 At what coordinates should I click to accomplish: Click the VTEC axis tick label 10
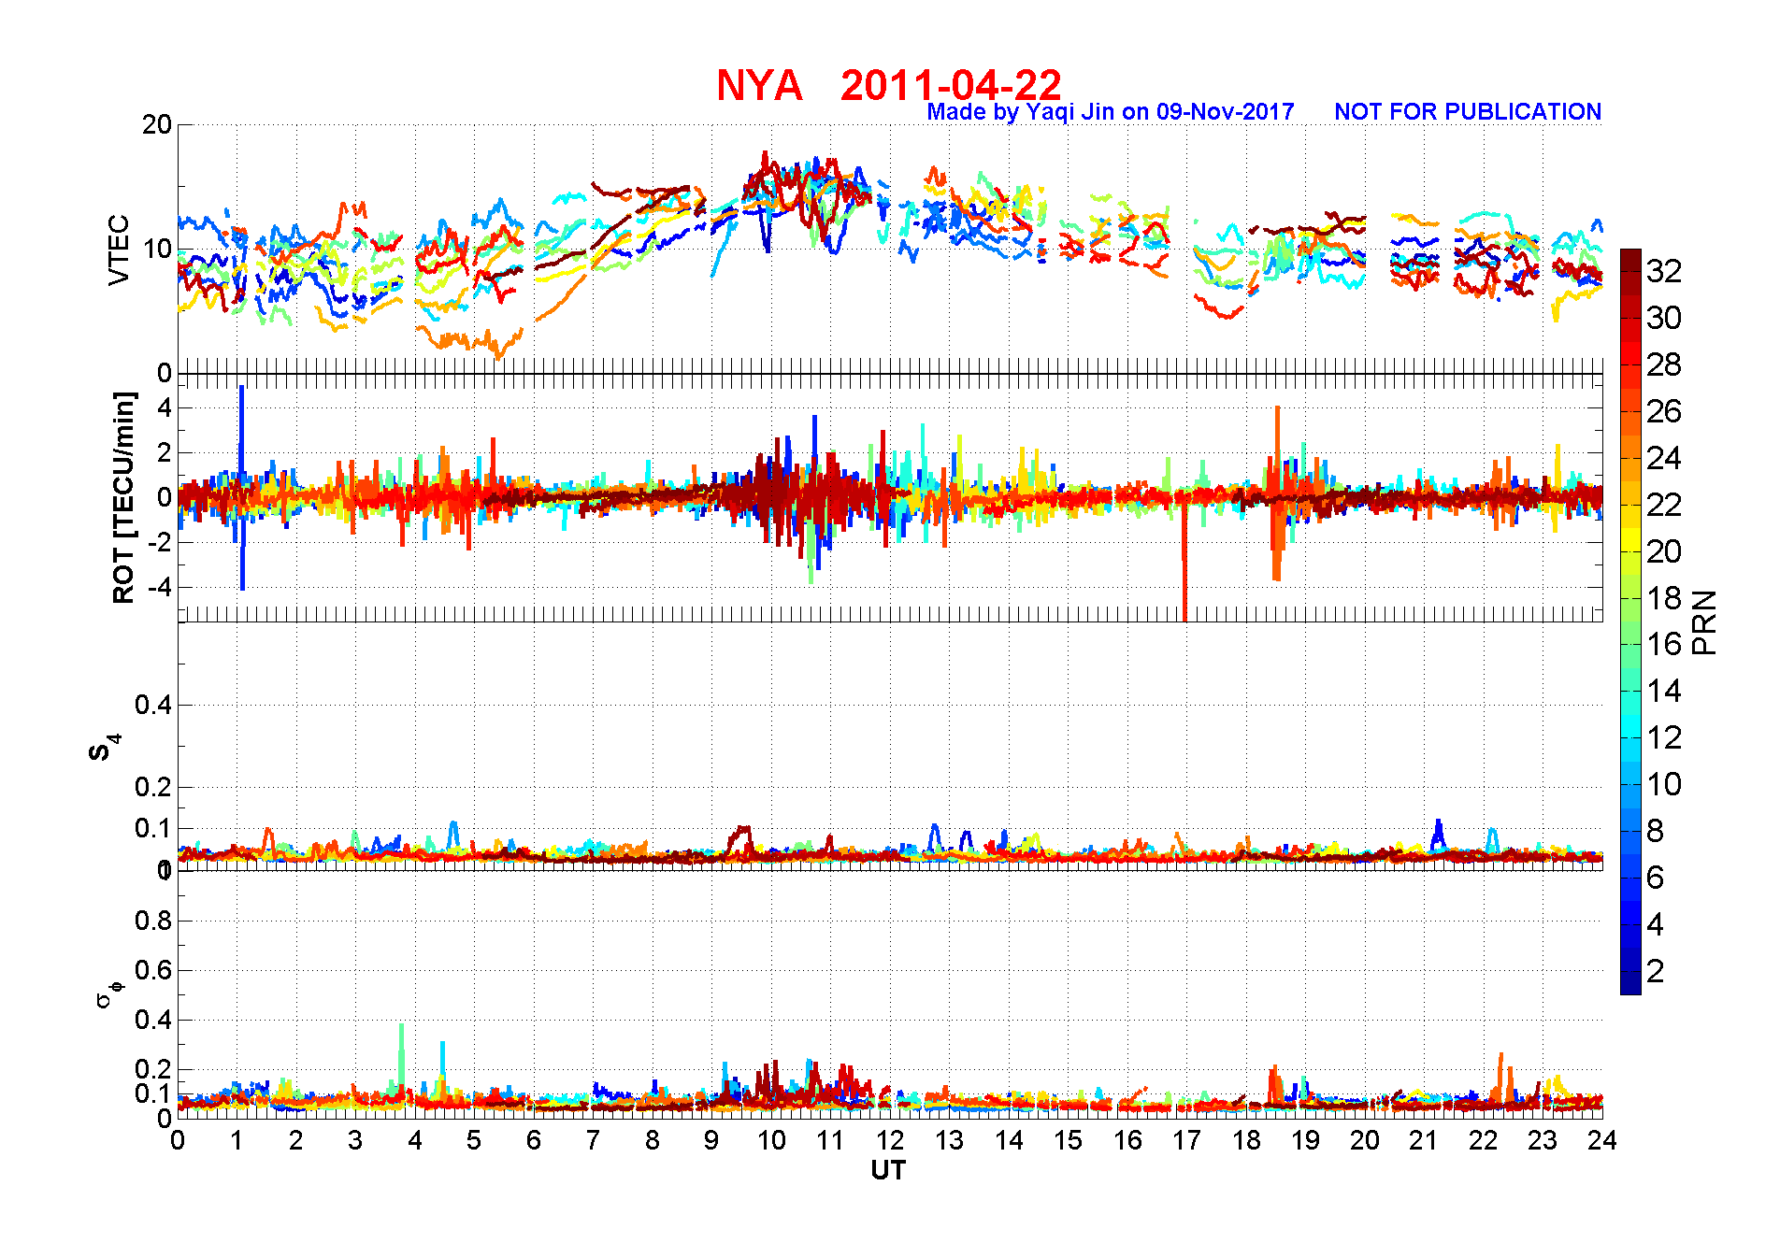157,250
